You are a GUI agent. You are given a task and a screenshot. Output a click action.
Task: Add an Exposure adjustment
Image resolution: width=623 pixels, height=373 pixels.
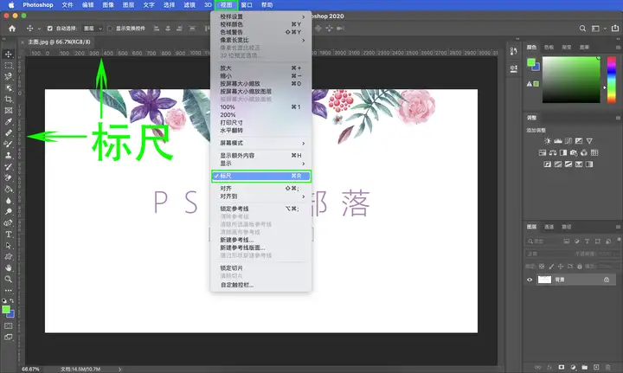[x=579, y=140]
